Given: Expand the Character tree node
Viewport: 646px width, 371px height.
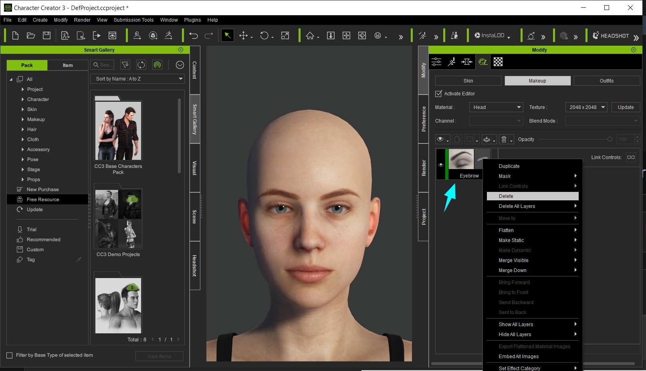Looking at the screenshot, I should (23, 99).
